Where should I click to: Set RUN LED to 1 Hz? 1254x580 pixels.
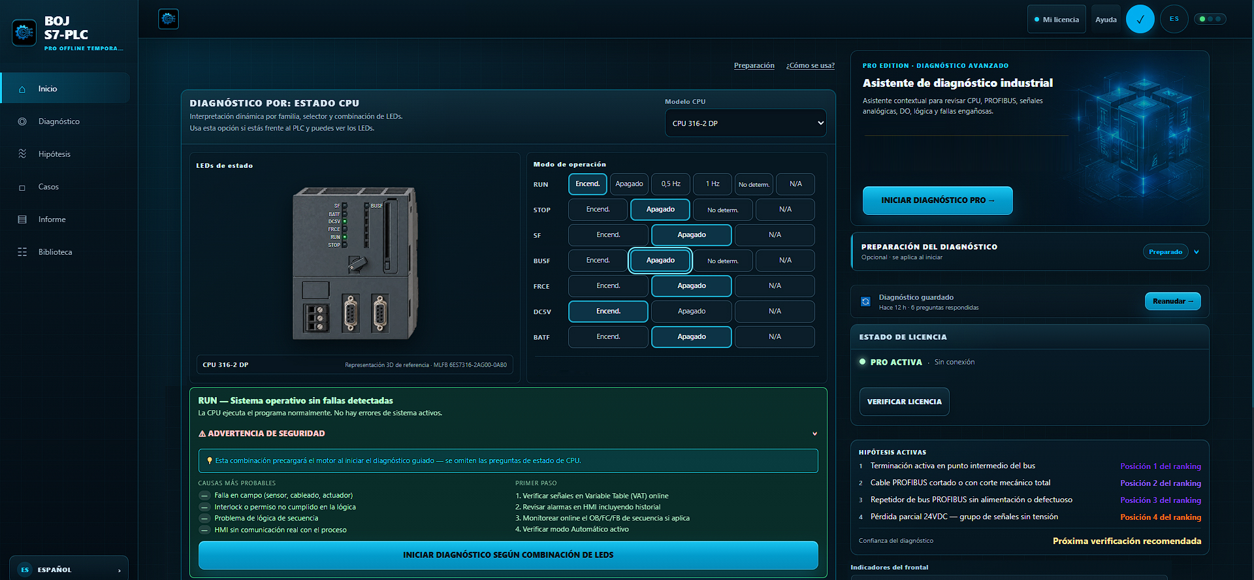713,184
